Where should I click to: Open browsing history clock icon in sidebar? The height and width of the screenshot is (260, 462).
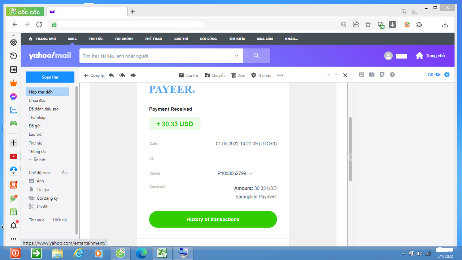click(13, 56)
